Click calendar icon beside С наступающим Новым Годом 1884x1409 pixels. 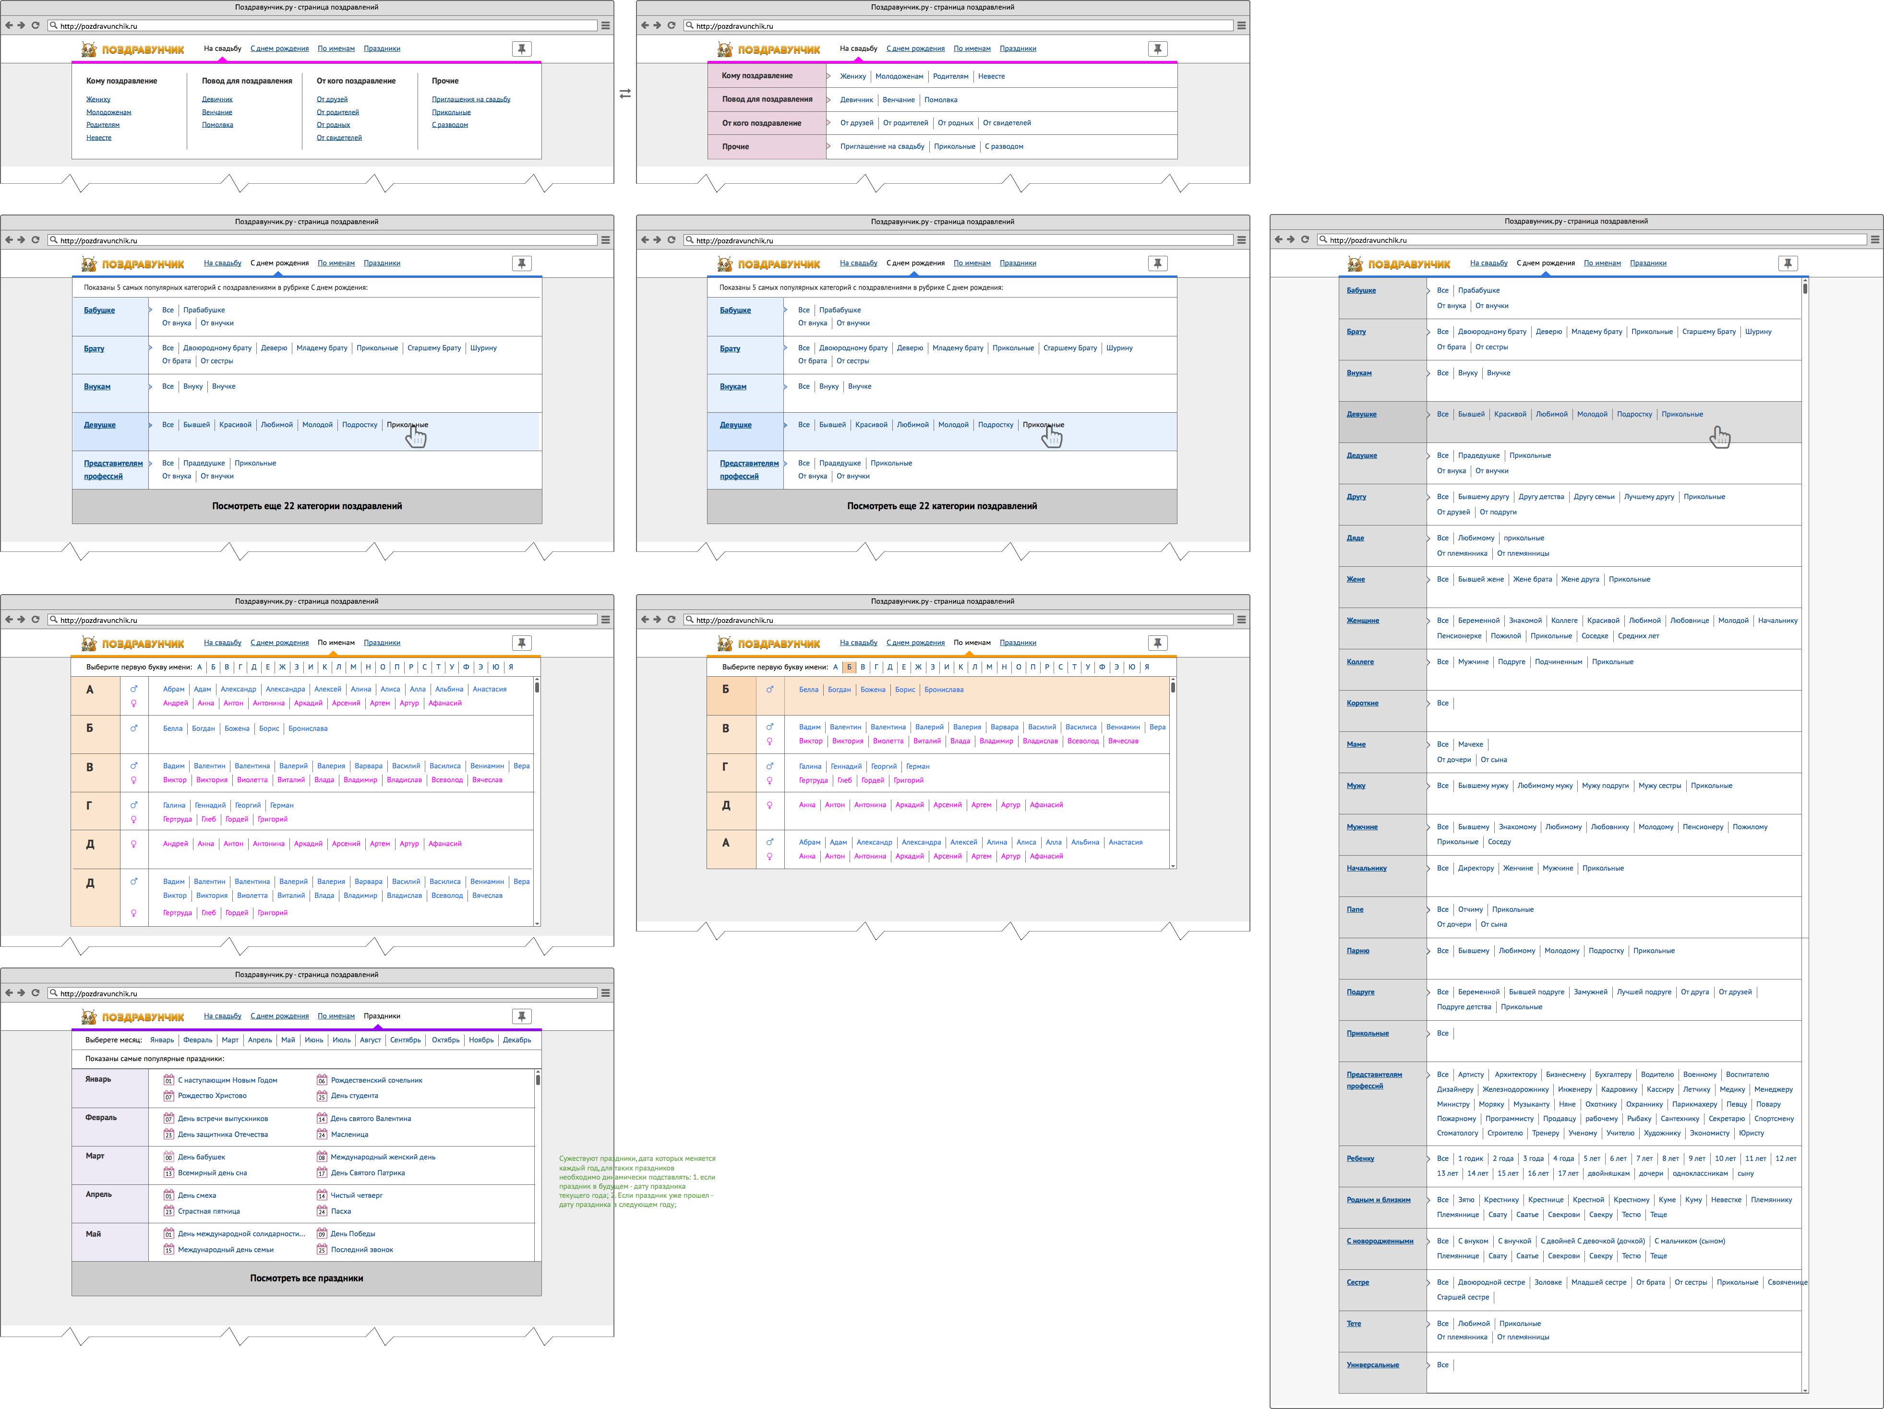168,1080
